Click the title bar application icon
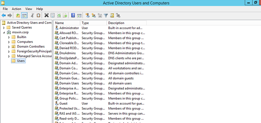 click(x=2, y=3)
